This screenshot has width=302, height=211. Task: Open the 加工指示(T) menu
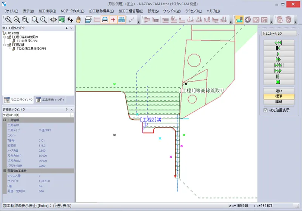(47, 11)
